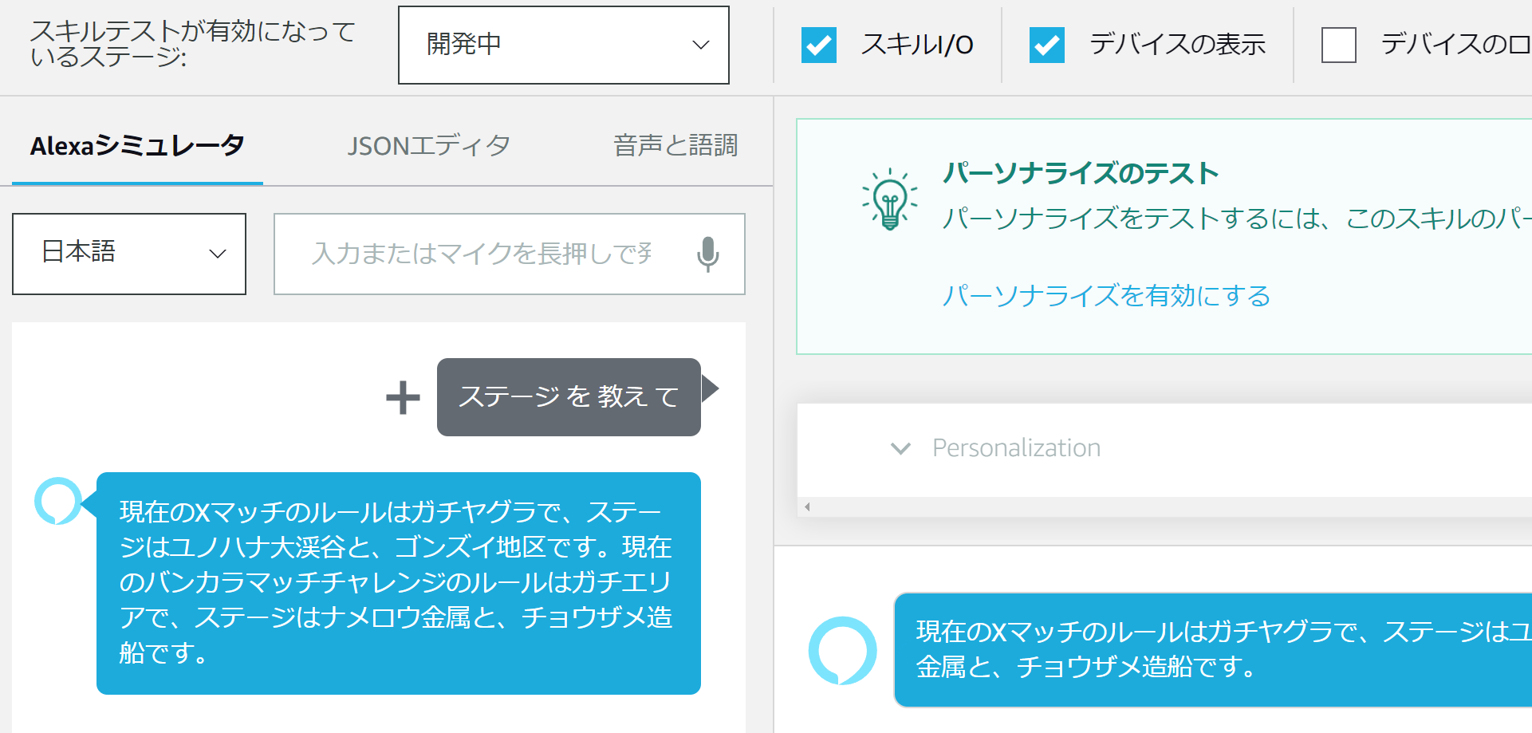Switch to the Alexaシミュレータ tab
Screen dimensions: 1532x733
[x=137, y=146]
